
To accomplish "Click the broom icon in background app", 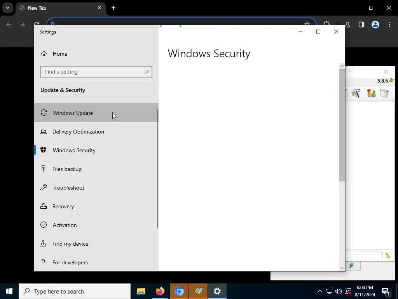I will [x=388, y=255].
